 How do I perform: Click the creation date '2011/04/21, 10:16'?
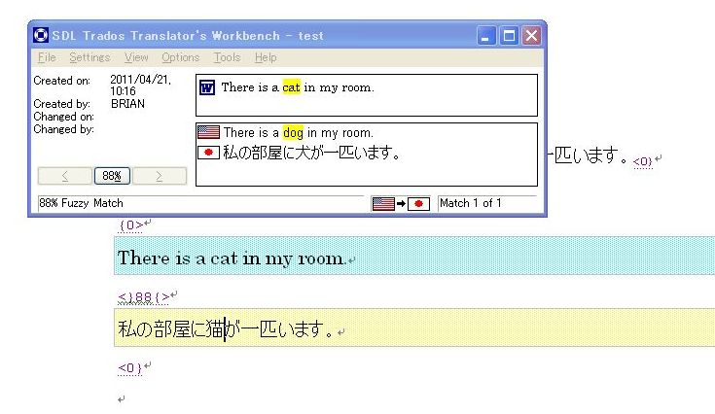pyautogui.click(x=140, y=86)
